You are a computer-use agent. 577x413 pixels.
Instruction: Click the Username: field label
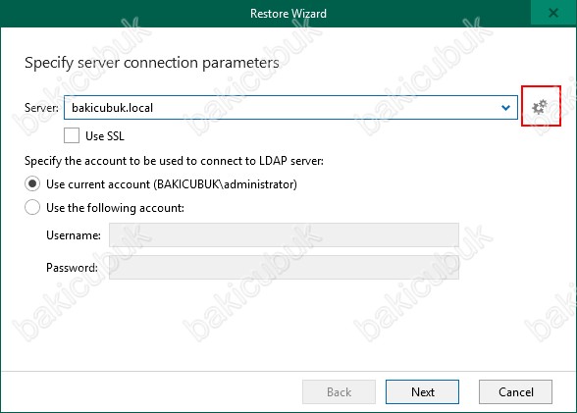(x=74, y=235)
